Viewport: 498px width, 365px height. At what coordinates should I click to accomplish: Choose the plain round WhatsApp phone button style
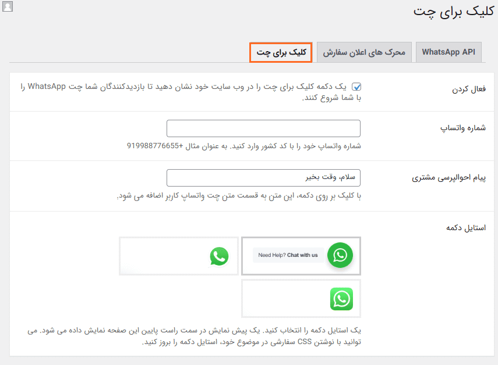pos(179,256)
